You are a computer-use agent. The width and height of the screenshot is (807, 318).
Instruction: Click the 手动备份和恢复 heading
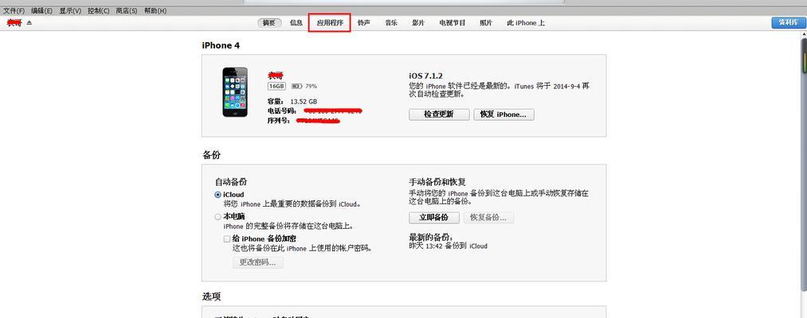point(437,182)
